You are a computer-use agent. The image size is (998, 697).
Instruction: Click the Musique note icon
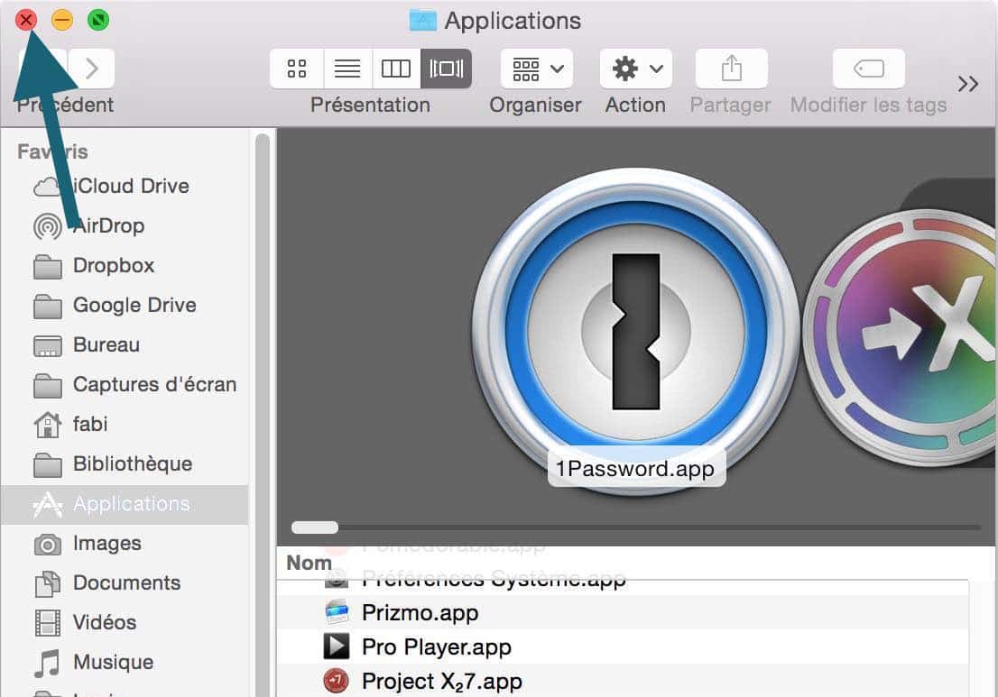[x=48, y=664]
